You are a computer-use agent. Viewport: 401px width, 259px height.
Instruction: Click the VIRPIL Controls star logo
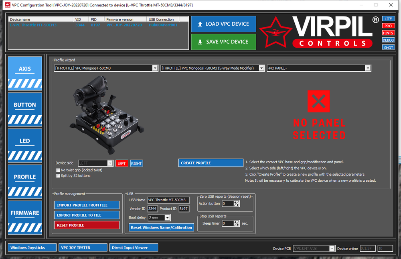point(275,33)
